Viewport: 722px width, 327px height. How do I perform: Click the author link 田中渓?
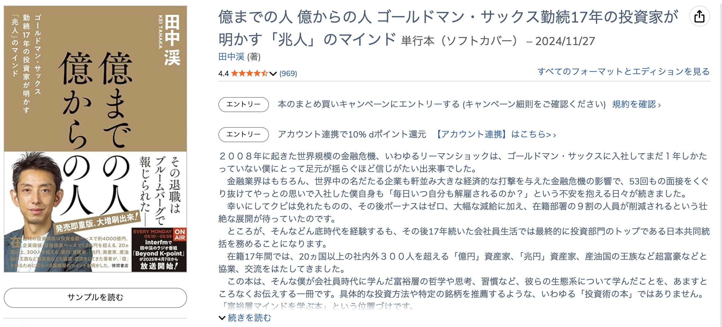point(231,57)
